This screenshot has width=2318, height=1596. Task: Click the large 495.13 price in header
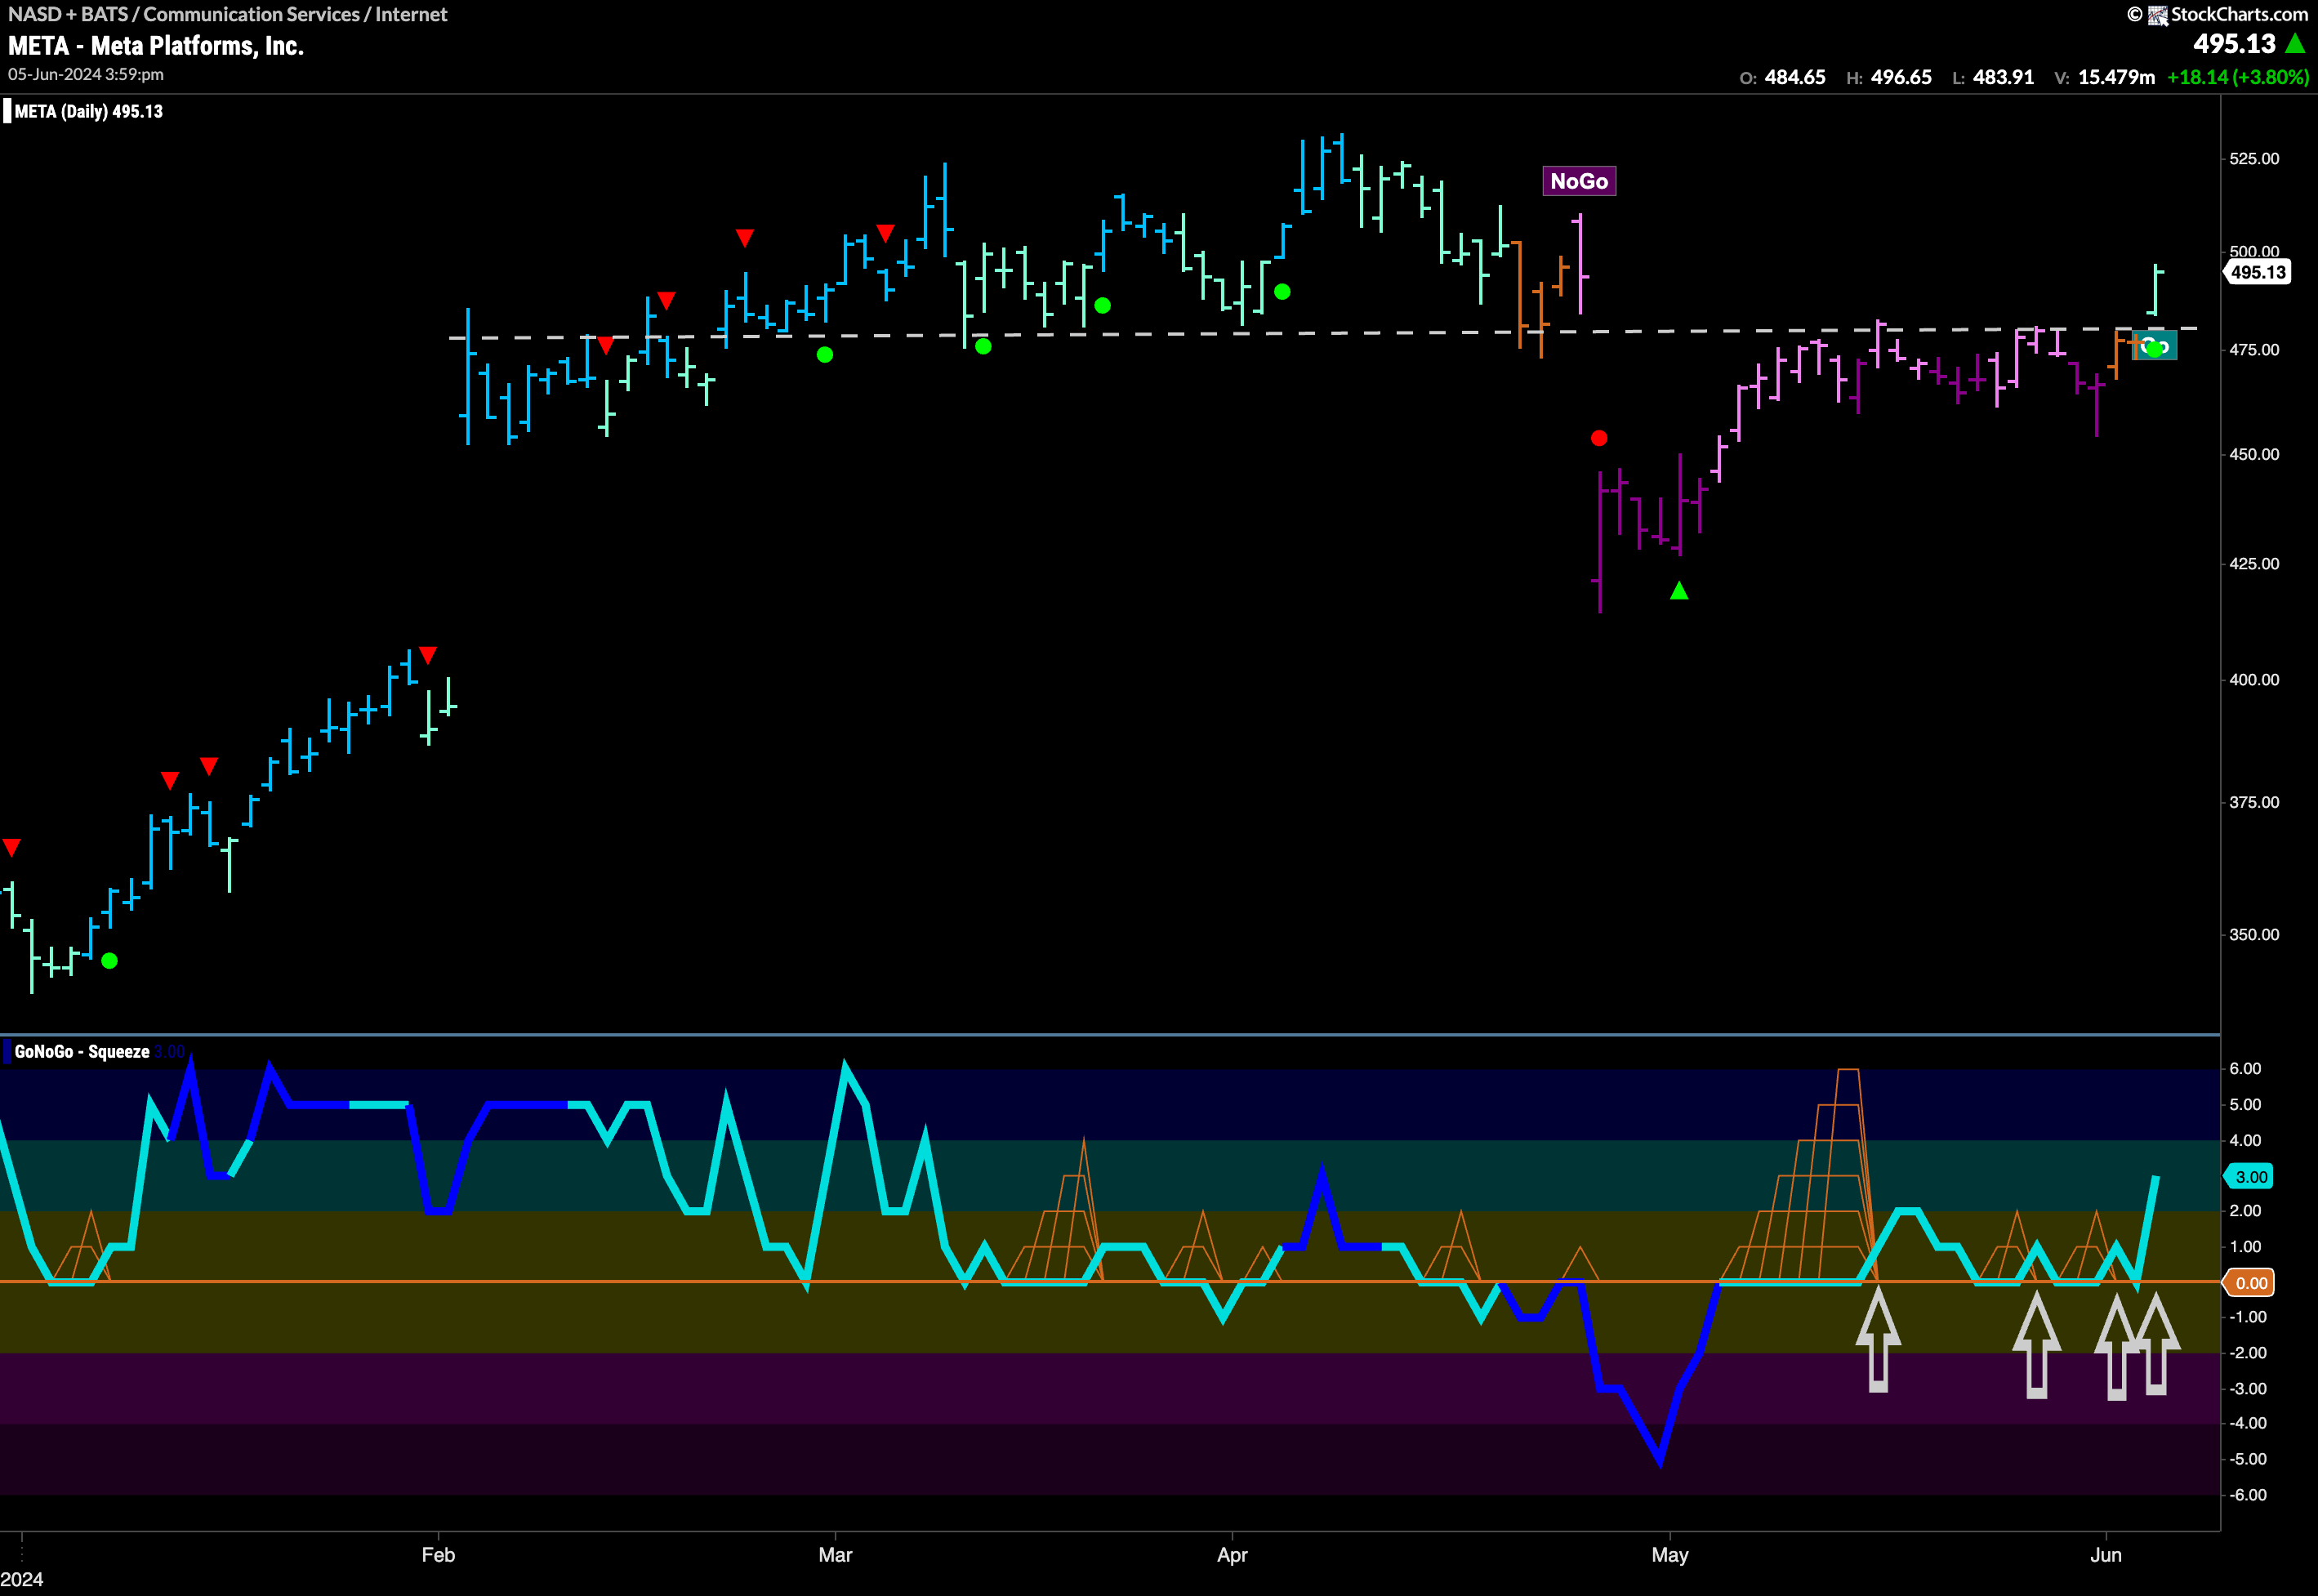2234,44
